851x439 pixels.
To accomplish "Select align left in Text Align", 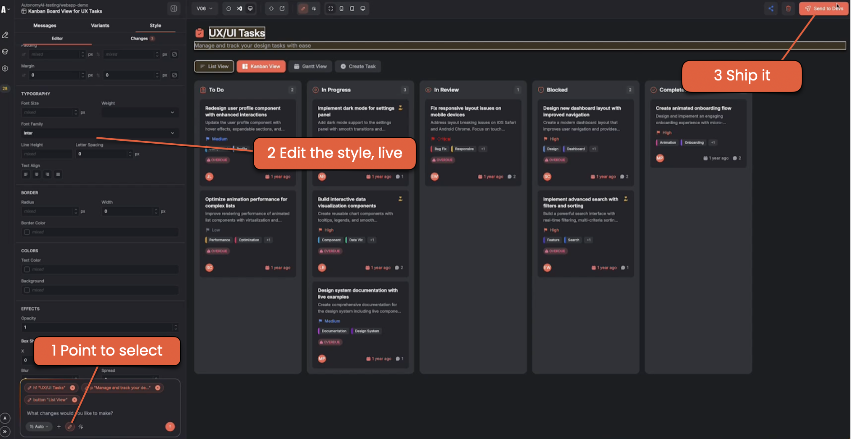I will (x=26, y=174).
